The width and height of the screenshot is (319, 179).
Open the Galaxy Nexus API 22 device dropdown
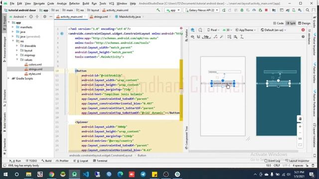[201, 10]
